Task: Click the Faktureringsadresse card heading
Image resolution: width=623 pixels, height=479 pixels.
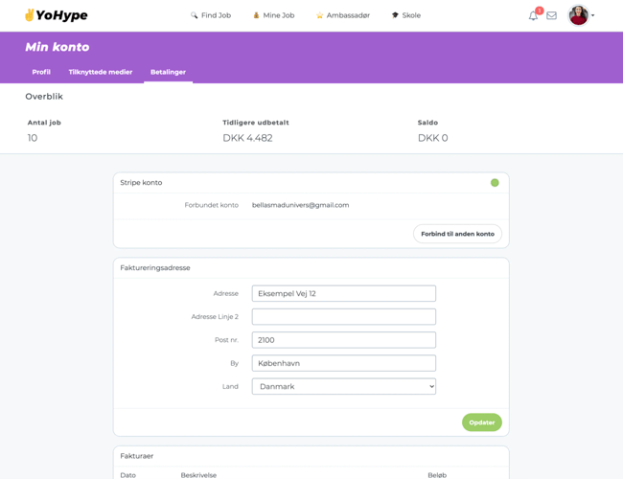Action: [x=155, y=267]
